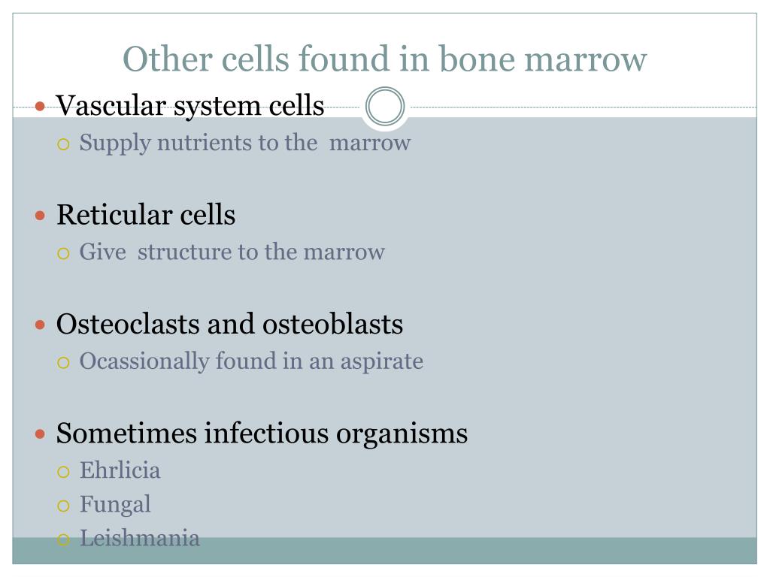Select the Give structure to the marrow text
The image size is (770, 577).
[232, 252]
